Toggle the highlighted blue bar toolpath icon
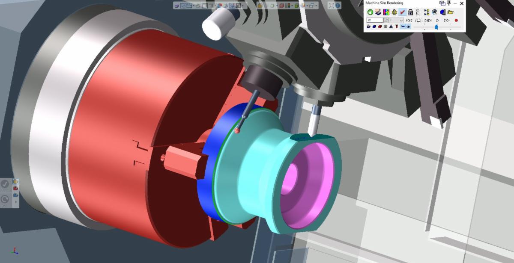This screenshot has height=263, width=514. (403, 27)
